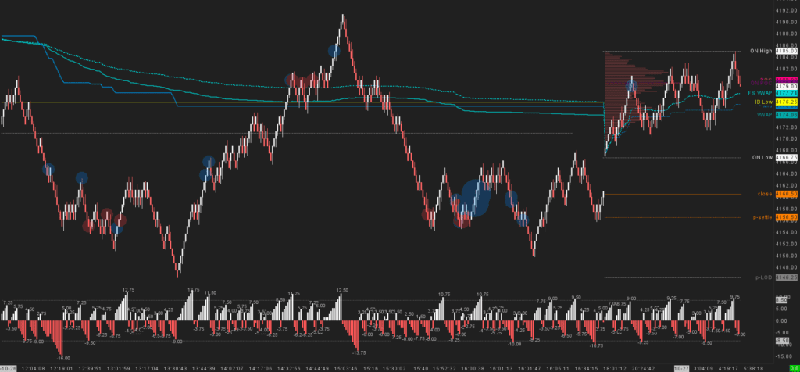Click the 4190.00 price axis label
Screen dimensions: 800x372
pos(786,22)
